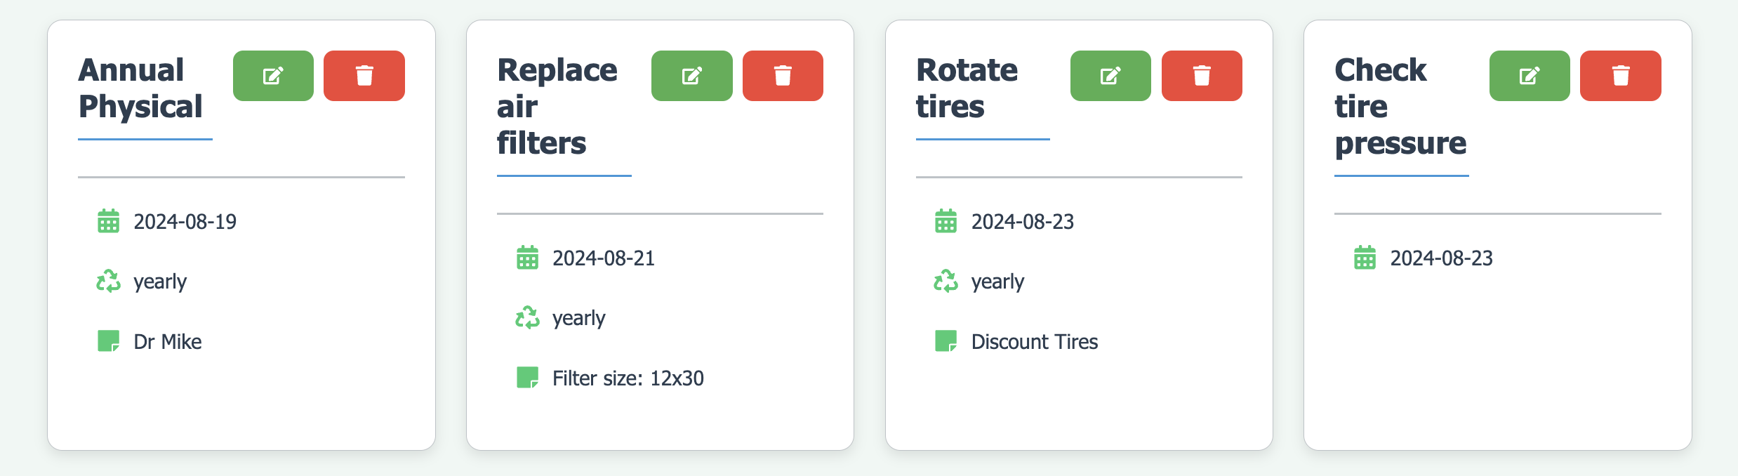The width and height of the screenshot is (1738, 476).
Task: Click the note icon beside Discount Tires
Action: coord(946,341)
